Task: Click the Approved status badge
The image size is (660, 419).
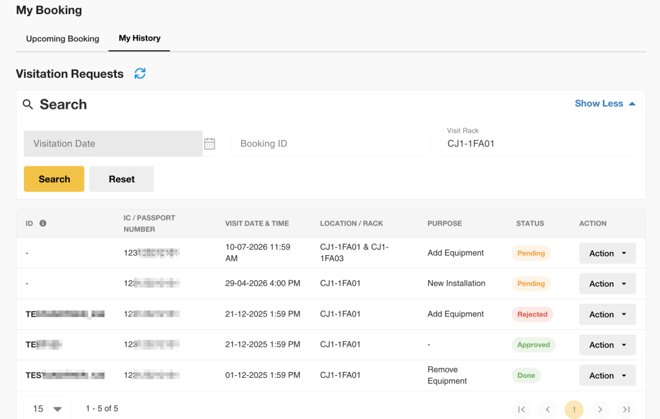Action: pos(533,344)
